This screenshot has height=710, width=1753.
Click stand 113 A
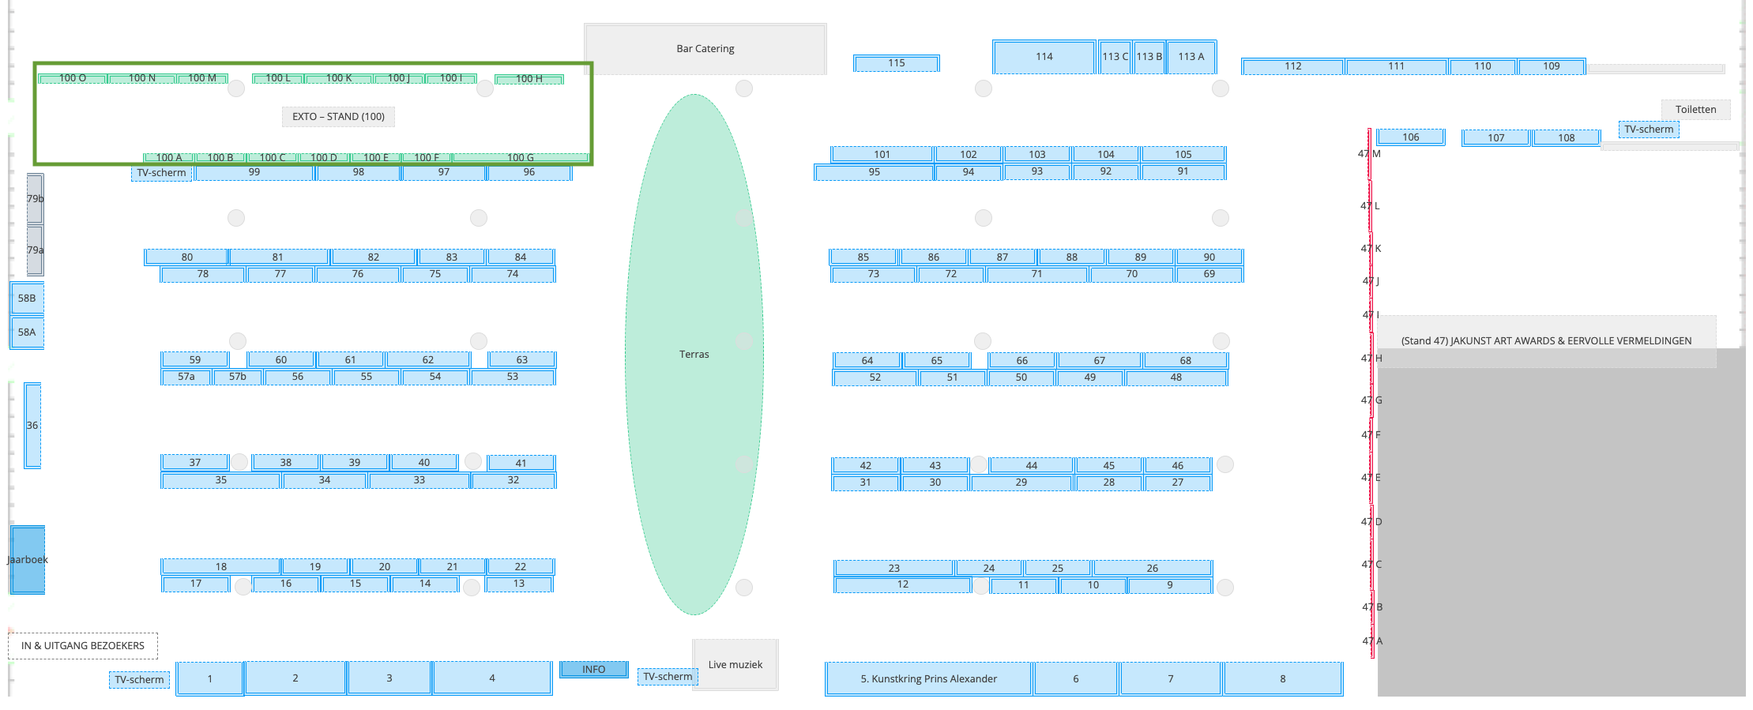[1191, 57]
